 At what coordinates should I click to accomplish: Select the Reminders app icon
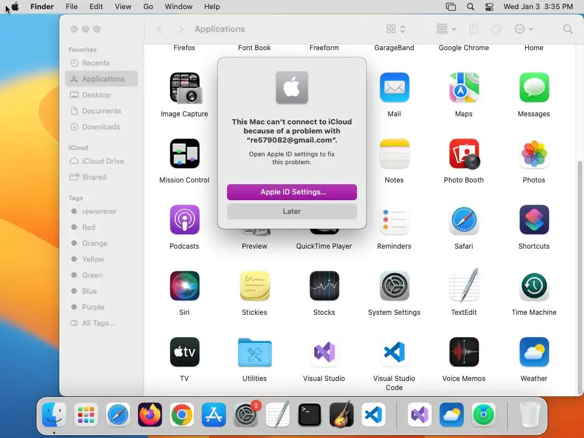coord(394,220)
